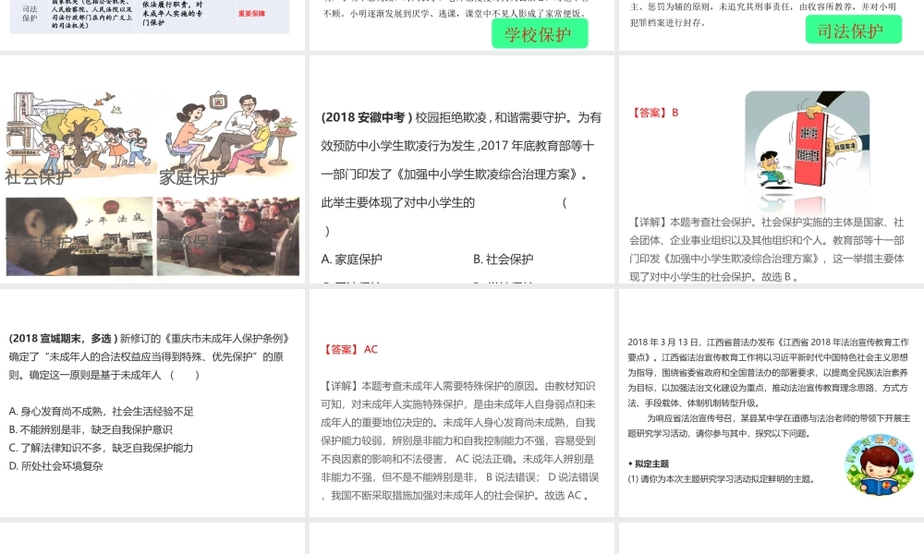Click the explanation line ending with 故选 AC
The height and width of the screenshot is (554, 924).
coord(456,496)
